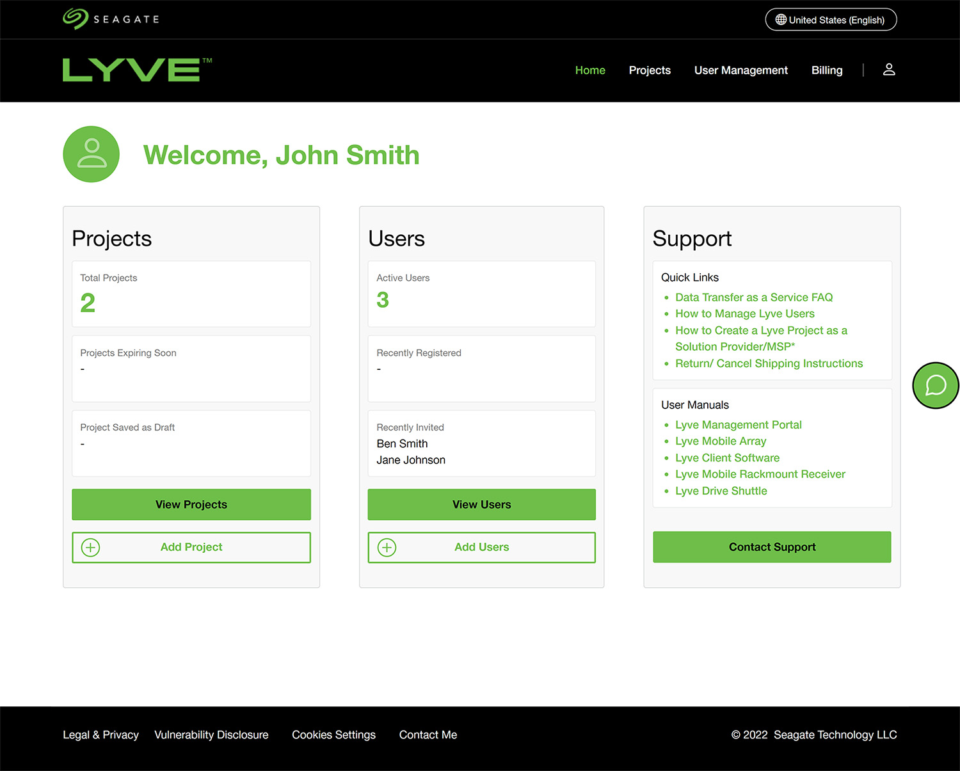Image resolution: width=960 pixels, height=771 pixels.
Task: Click View Users button
Action: coord(482,505)
